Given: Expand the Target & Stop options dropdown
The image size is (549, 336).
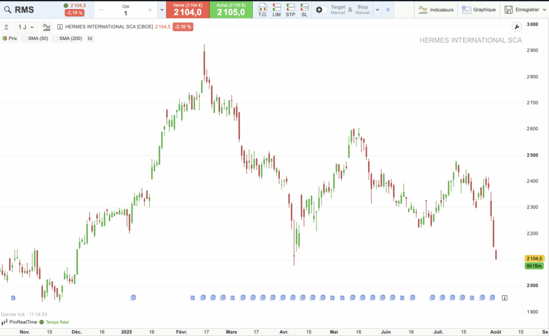Looking at the screenshot, I should tap(377, 10).
